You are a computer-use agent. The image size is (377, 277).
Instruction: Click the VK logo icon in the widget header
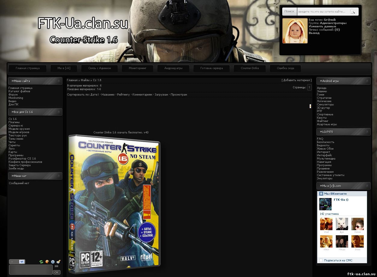321,194
